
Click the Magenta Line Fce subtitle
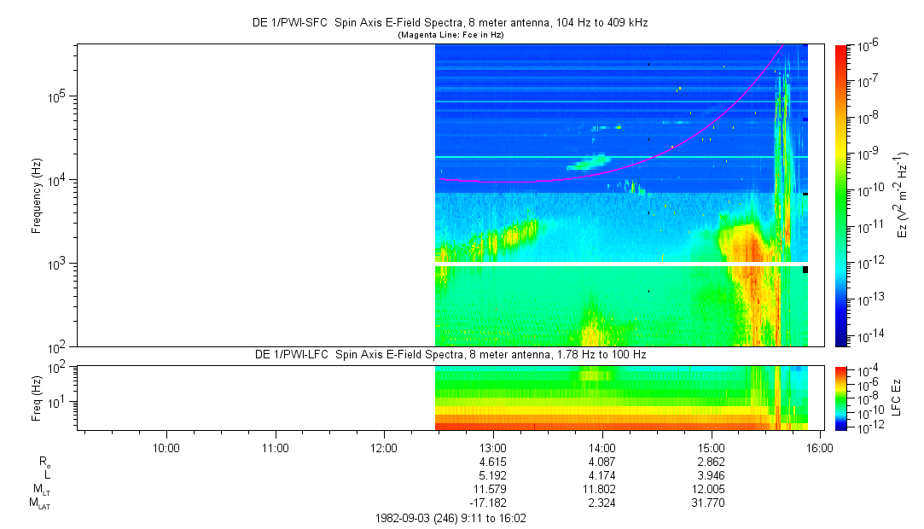[x=450, y=35]
